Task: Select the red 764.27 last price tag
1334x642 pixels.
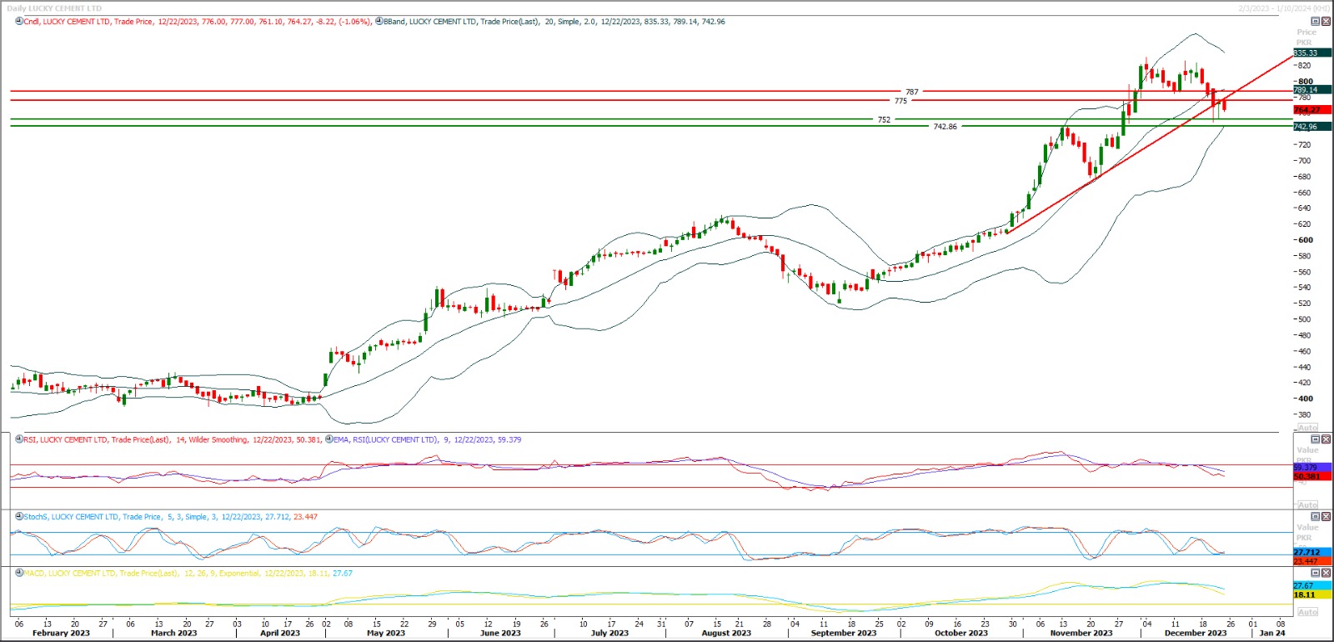Action: pyautogui.click(x=1306, y=110)
